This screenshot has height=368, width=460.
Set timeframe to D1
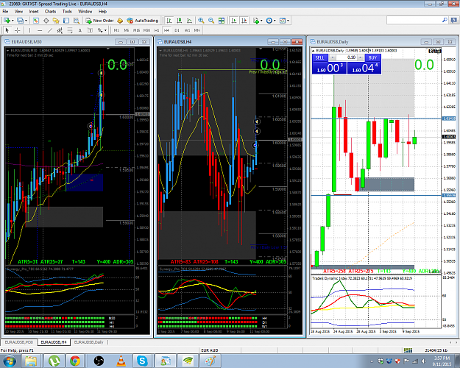coord(177,30)
